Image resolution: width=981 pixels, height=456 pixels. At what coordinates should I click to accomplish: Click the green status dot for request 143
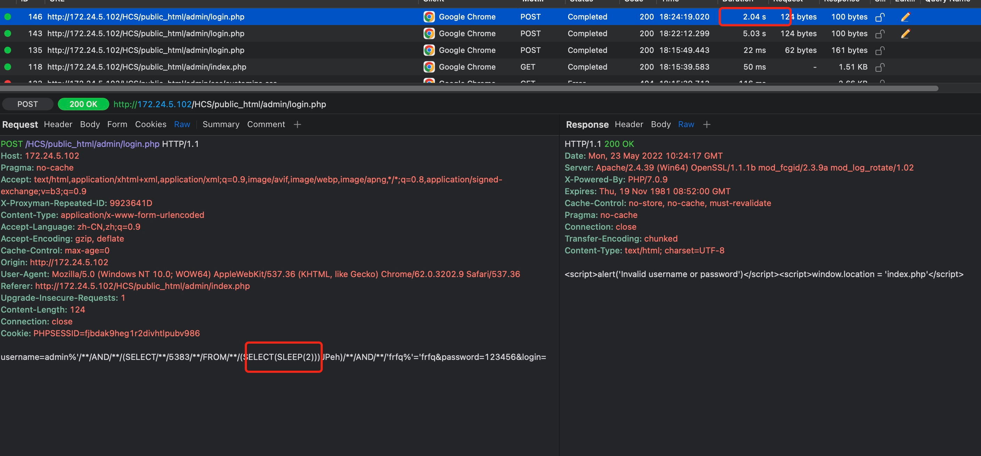(x=8, y=33)
